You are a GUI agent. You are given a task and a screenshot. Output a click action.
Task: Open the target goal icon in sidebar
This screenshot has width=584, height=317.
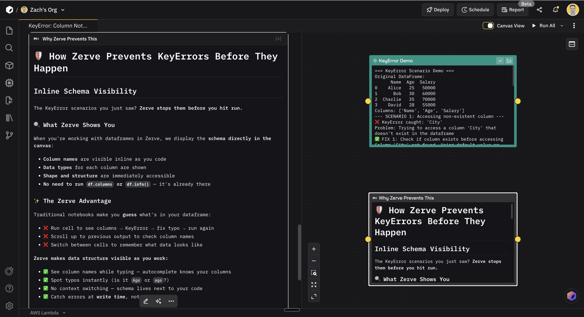[9, 271]
